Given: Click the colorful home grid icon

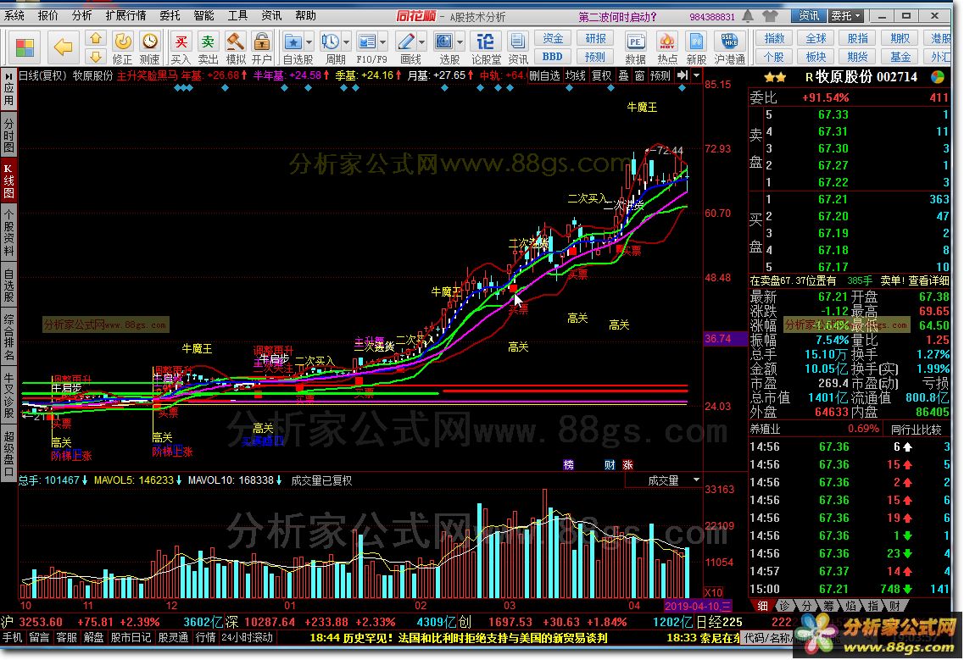Looking at the screenshot, I should point(25,47).
